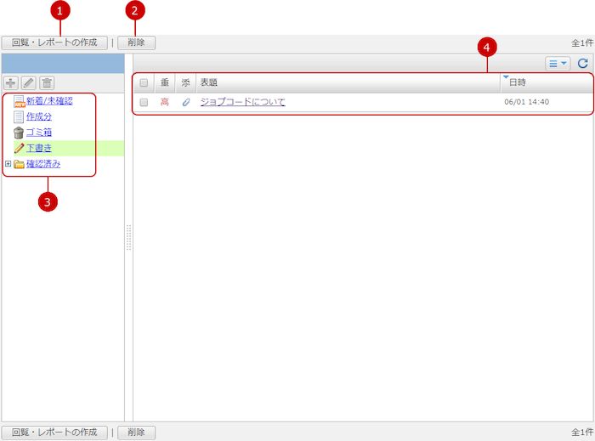The height and width of the screenshot is (441, 595).
Task: Open the 作成分 folder link
Action: [39, 116]
